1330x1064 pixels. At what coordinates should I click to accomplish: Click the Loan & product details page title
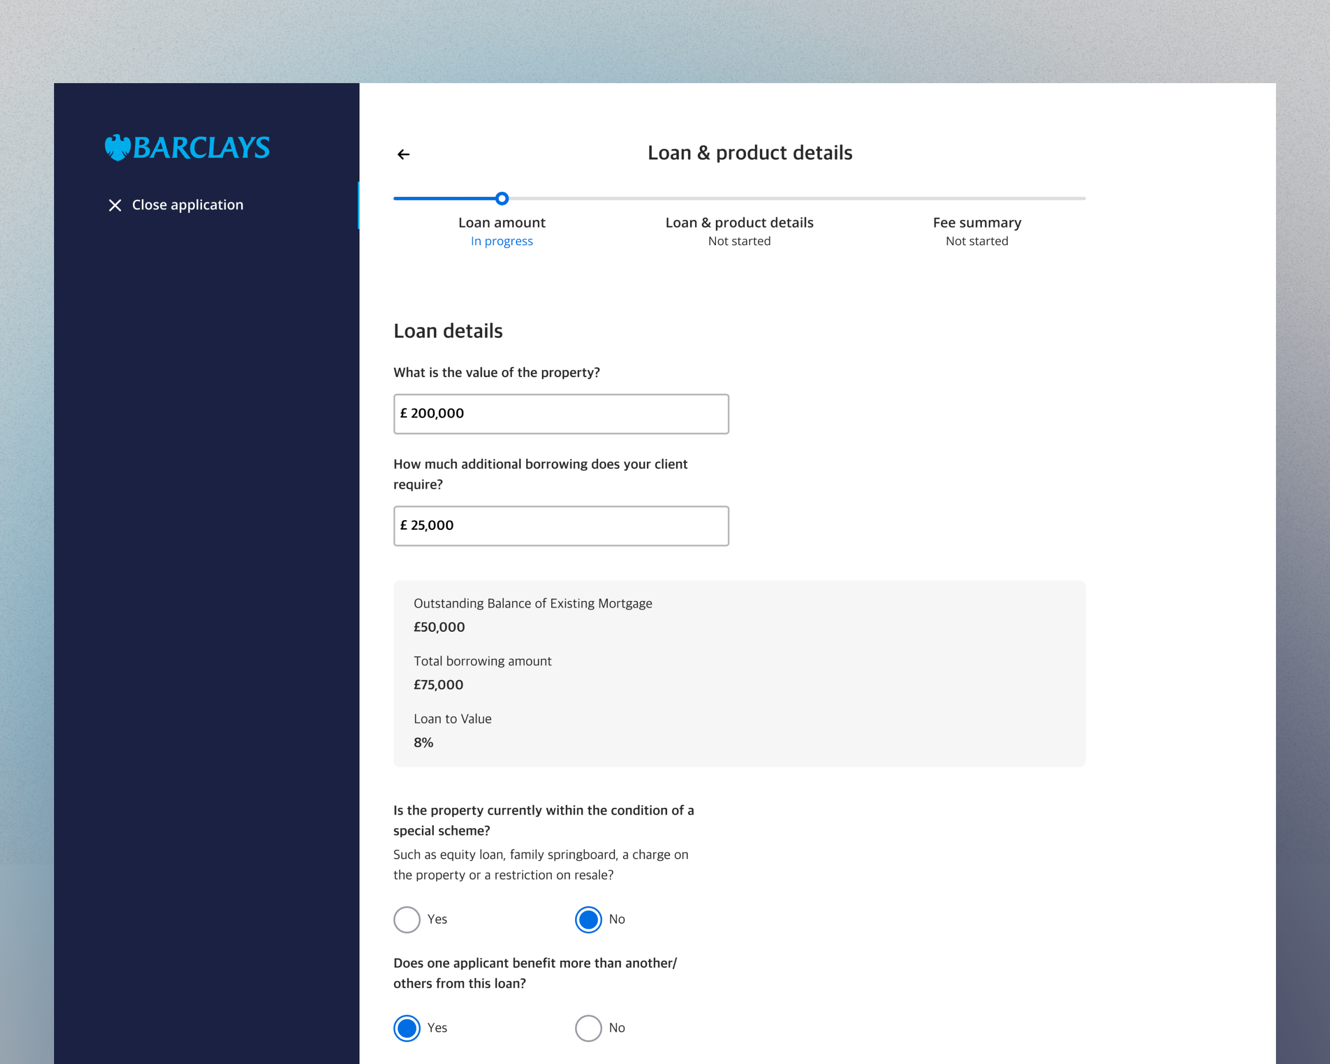click(750, 153)
